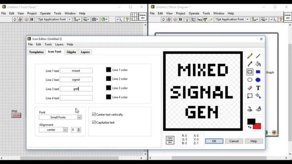This screenshot has width=292, height=164.
Task: Select the unfilled Ellipse tool
Action: 250,80
